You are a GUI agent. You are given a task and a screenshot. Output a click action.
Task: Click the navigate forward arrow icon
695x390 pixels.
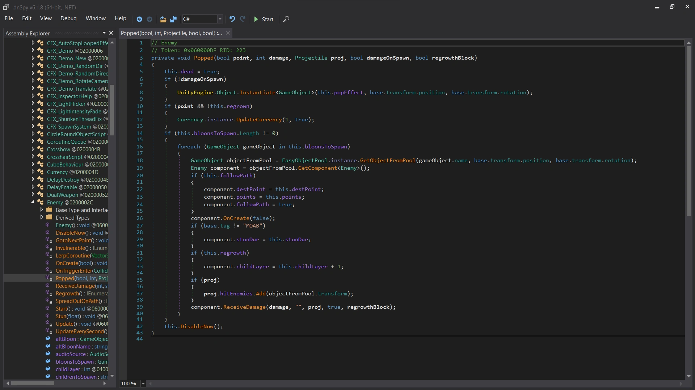coord(149,19)
